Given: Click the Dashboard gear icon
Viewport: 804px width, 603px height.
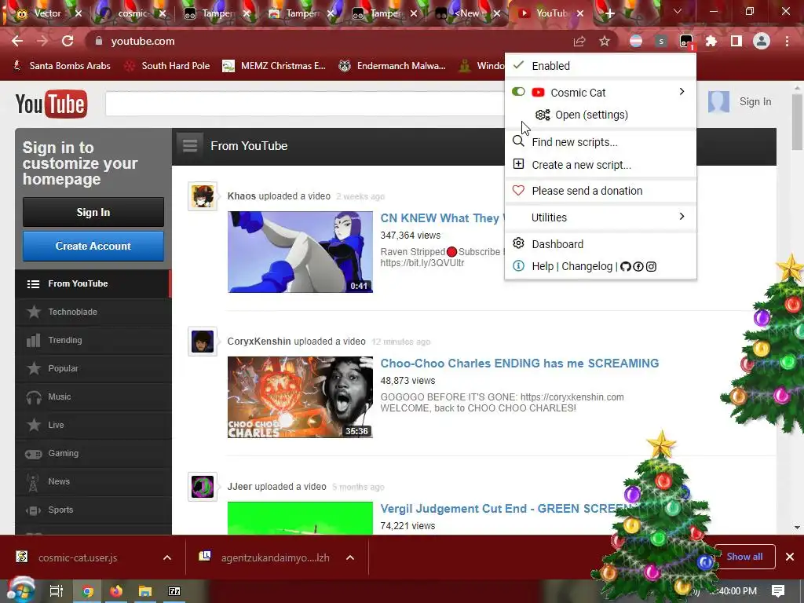Looking at the screenshot, I should [518, 243].
